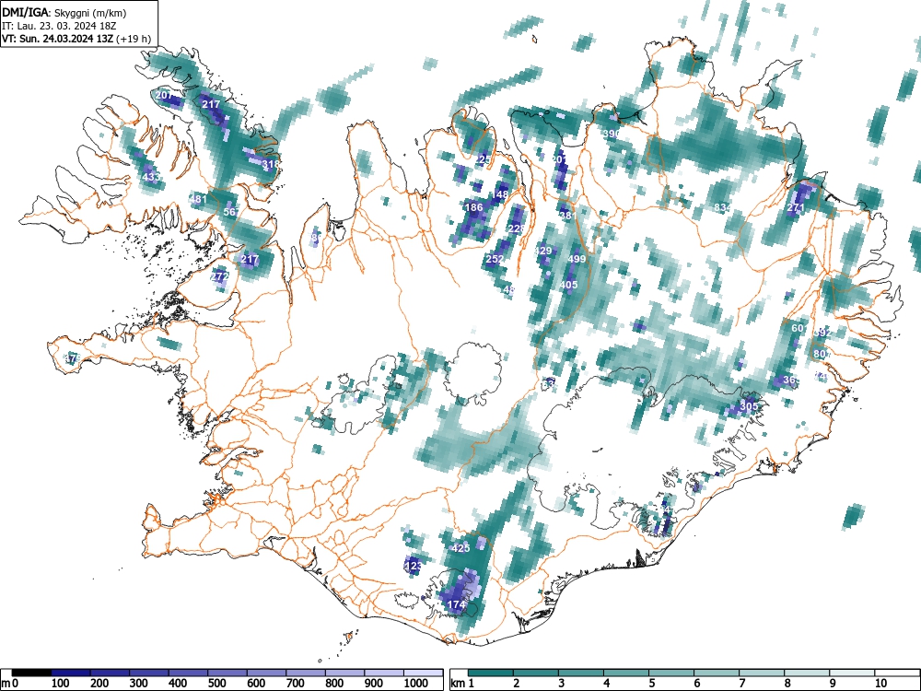Screen dimensions: 921x691
Task: Click the '5' label on the km scale
Action: click(651, 683)
